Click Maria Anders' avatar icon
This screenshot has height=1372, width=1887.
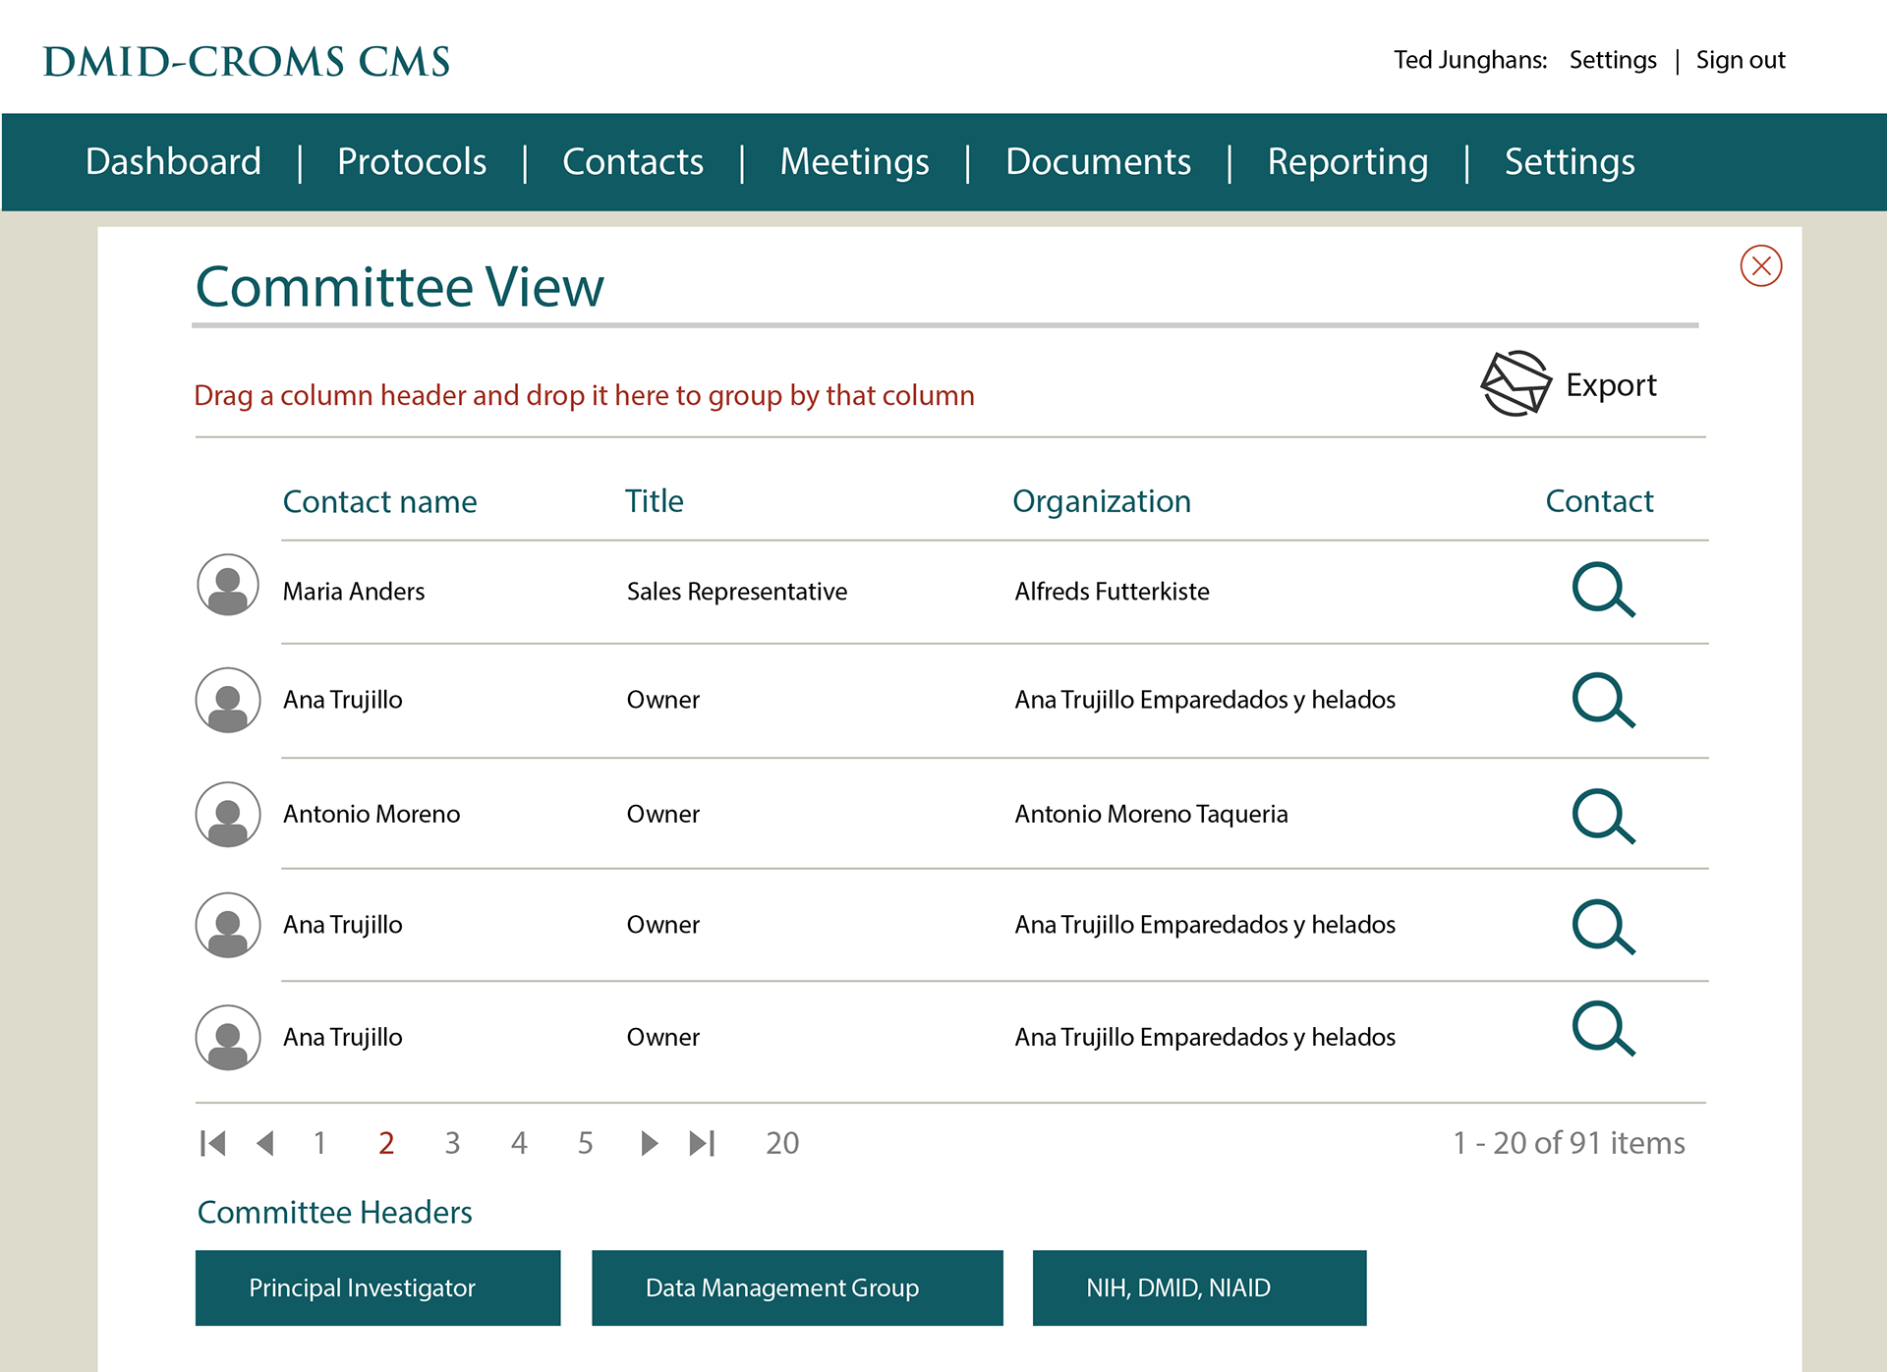(228, 586)
